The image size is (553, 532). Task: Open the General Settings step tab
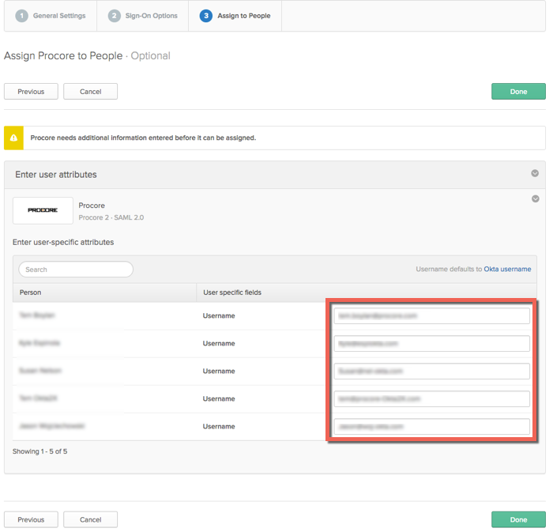51,16
